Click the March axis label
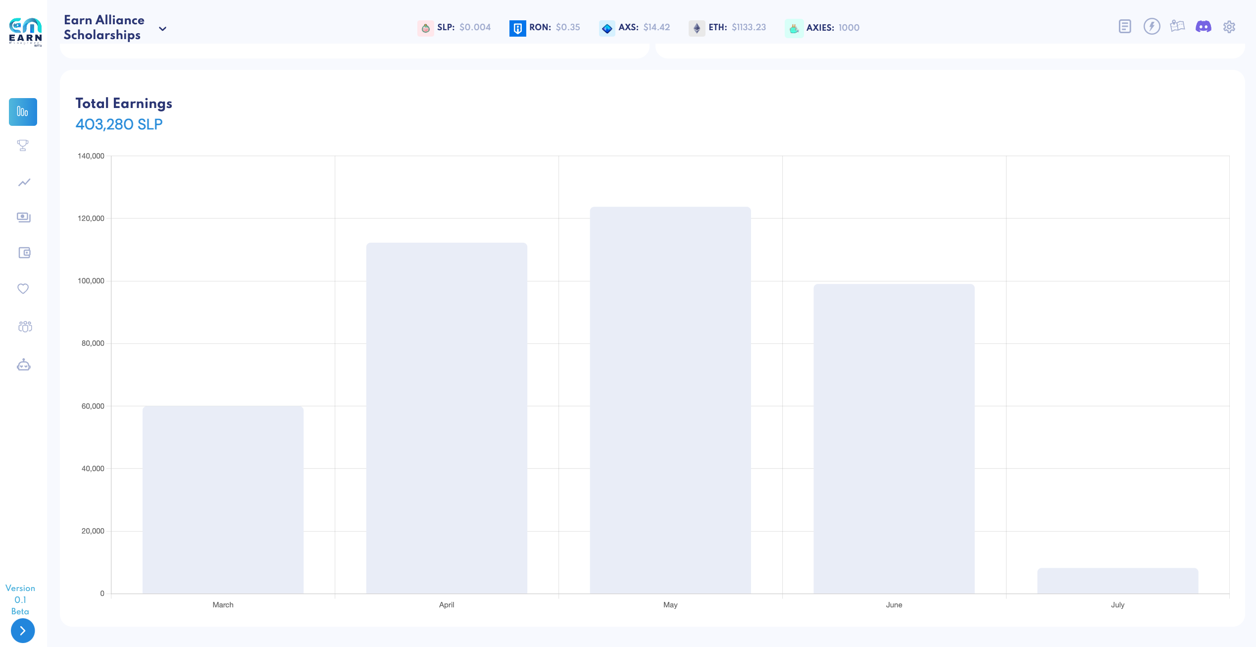Screen dimensions: 1256x647 (x=223, y=605)
